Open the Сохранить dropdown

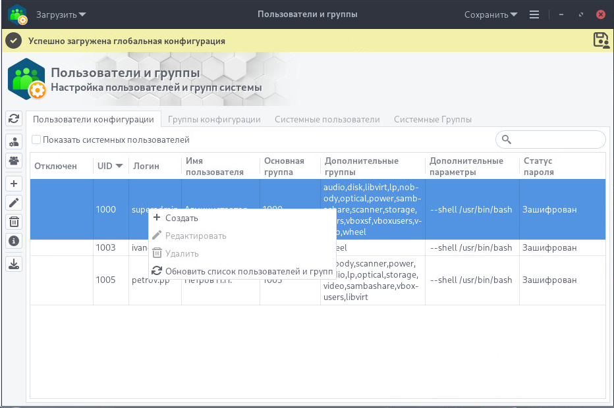[490, 14]
